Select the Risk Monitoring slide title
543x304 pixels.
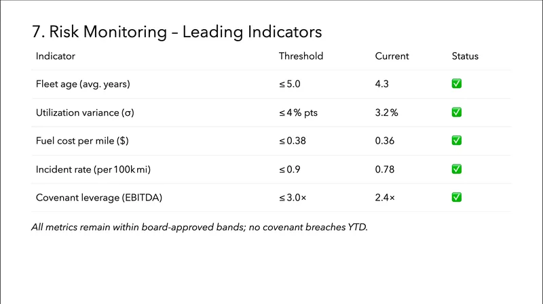(176, 32)
